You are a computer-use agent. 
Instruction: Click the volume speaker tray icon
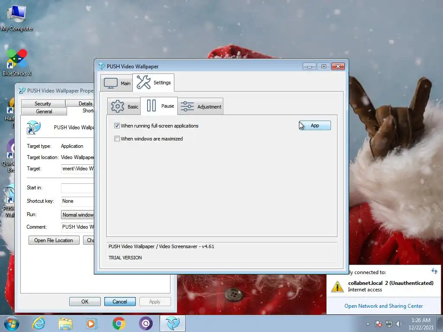pyautogui.click(x=399, y=324)
